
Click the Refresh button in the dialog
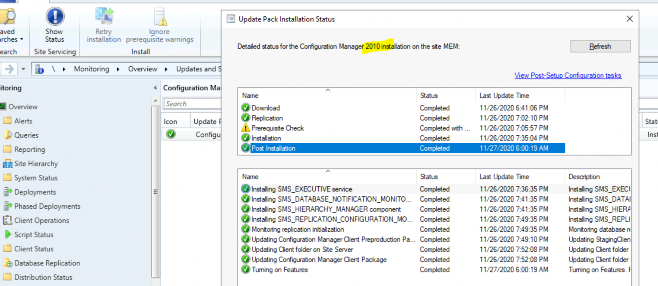tap(600, 46)
